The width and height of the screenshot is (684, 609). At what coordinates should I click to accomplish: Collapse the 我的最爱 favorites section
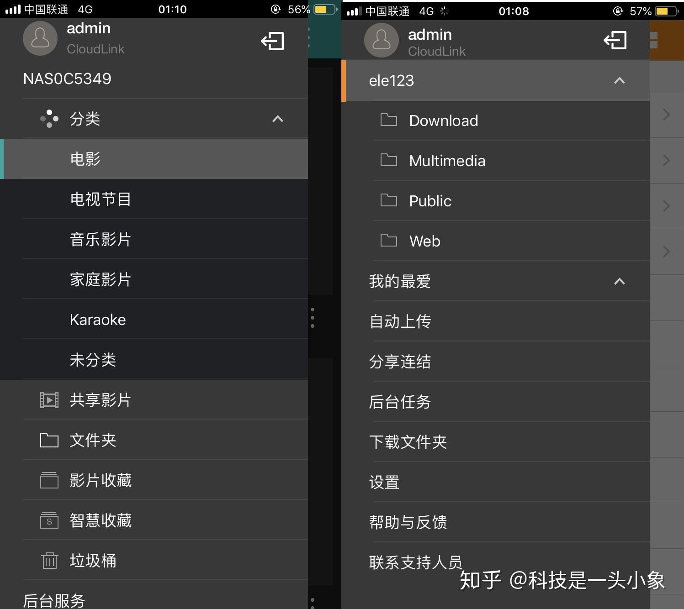coord(619,281)
